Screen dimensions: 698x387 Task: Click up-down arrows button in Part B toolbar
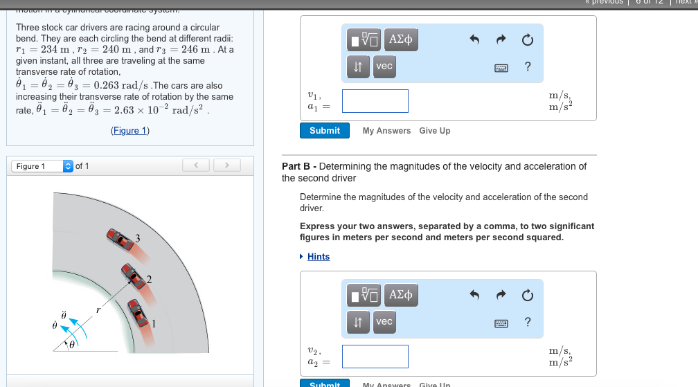(358, 322)
